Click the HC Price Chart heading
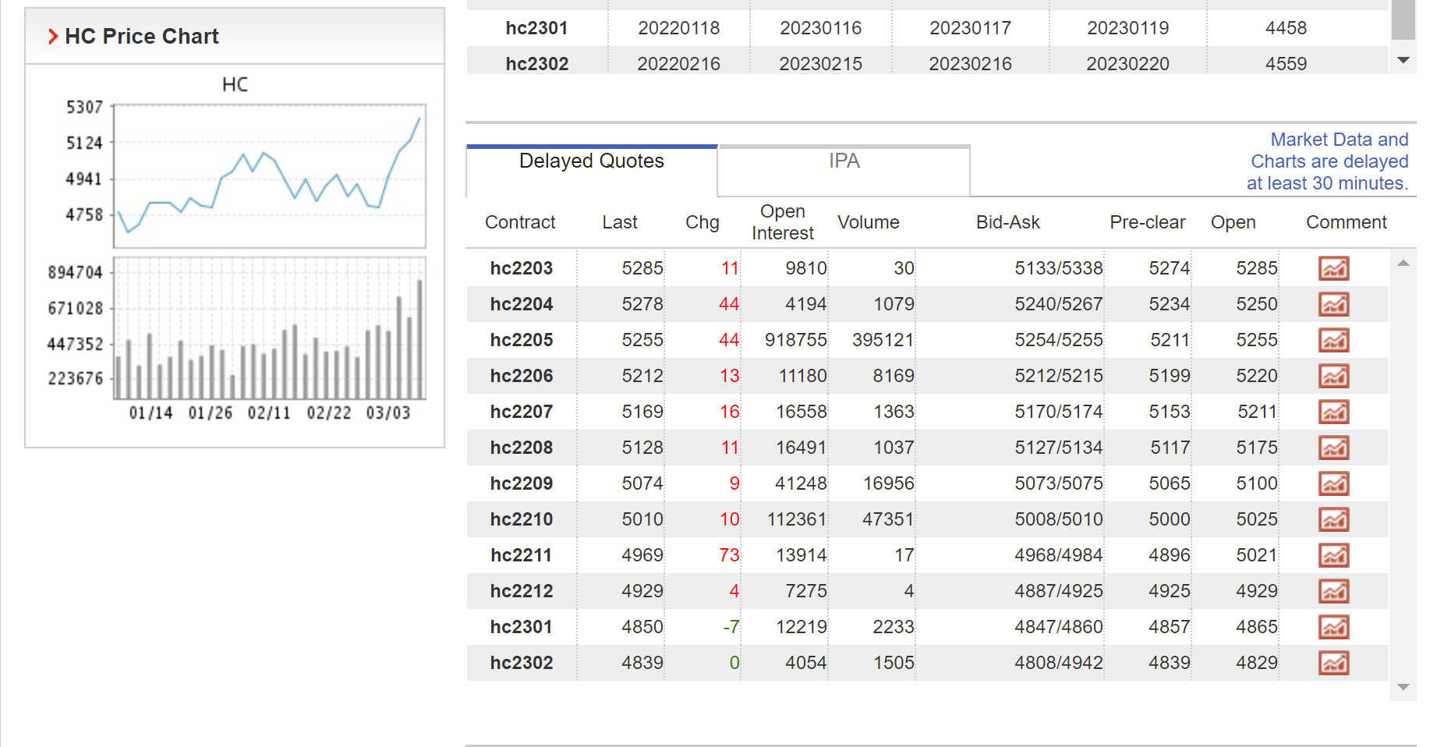Viewport: 1444px width, 747px height. [x=142, y=37]
